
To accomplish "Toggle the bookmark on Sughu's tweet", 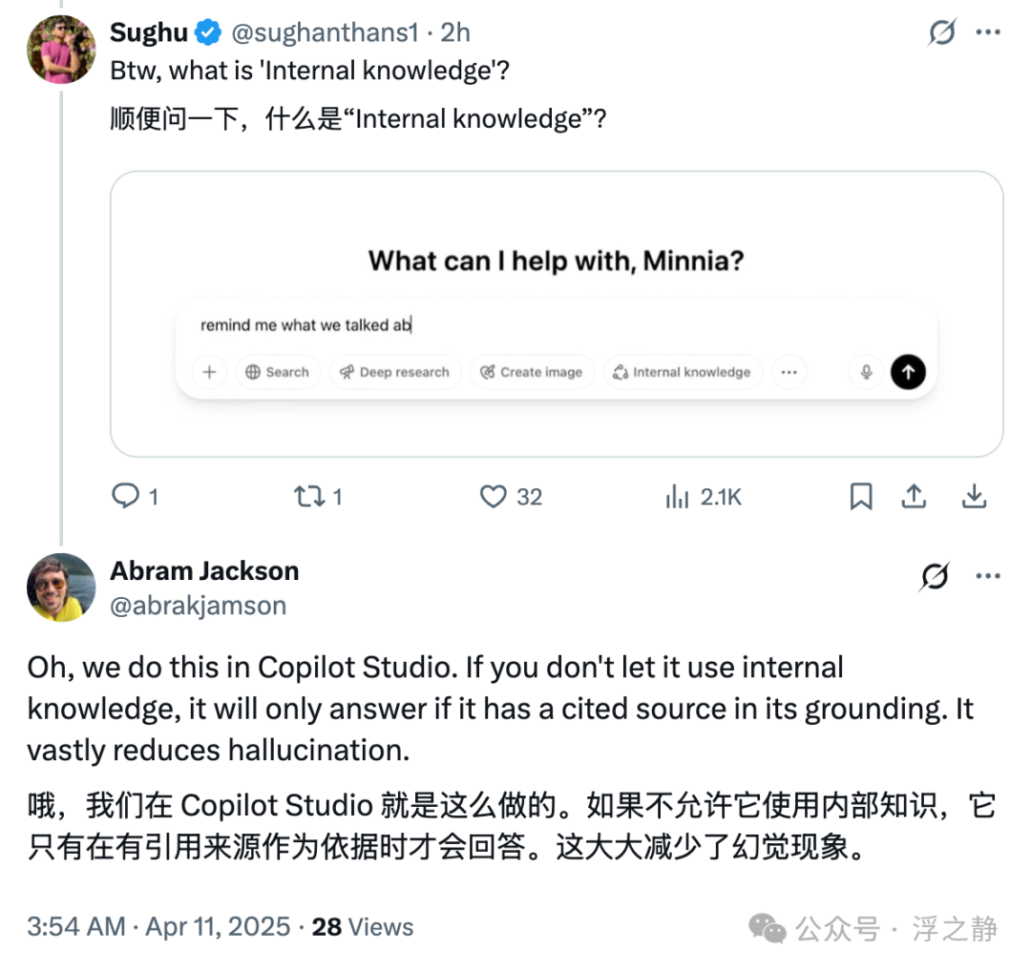I will [x=860, y=496].
